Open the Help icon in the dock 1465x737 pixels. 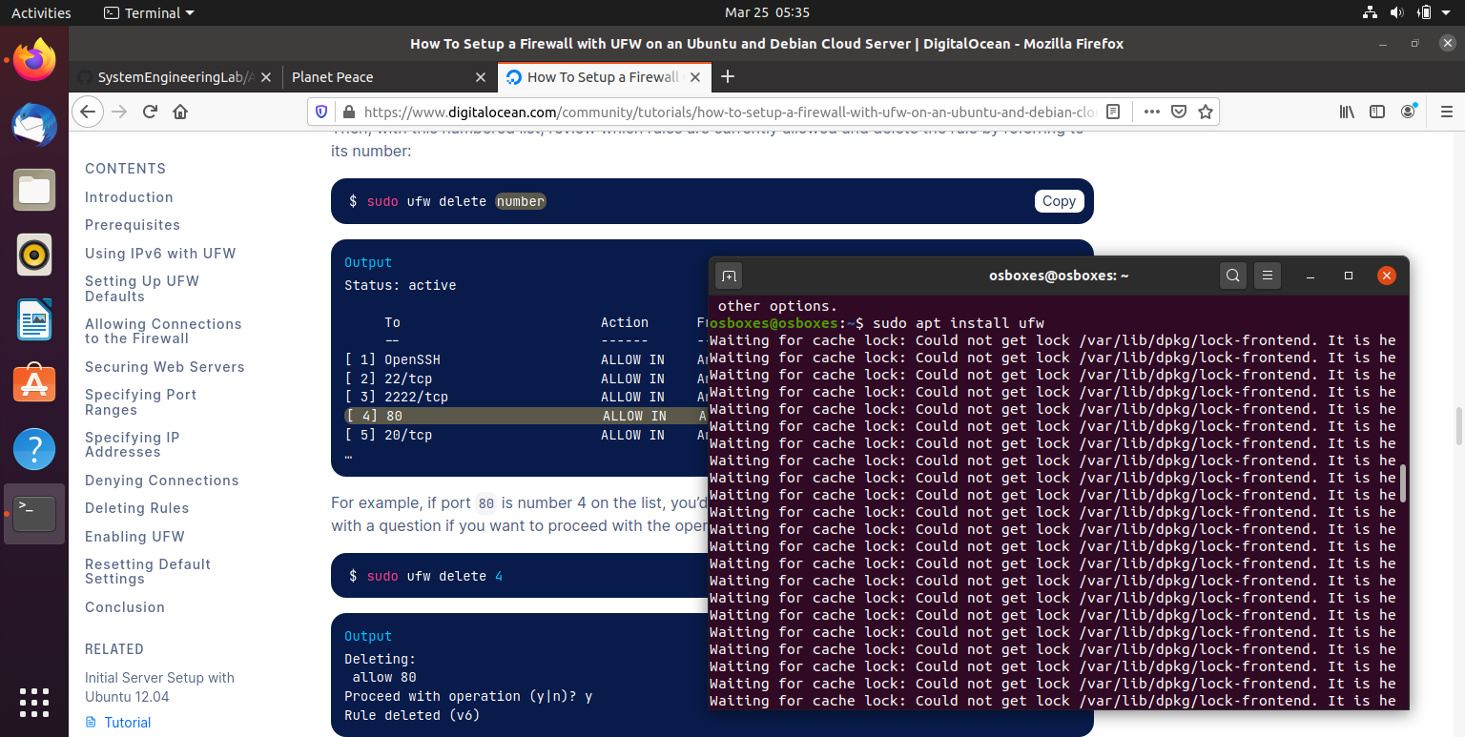click(34, 449)
